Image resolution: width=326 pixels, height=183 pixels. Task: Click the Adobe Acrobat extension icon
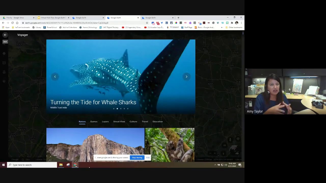pyautogui.click(x=204, y=23)
